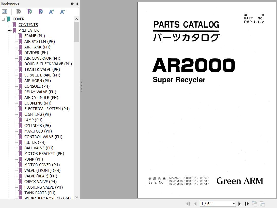The width and height of the screenshot is (277, 208).
Task: Open the LAMP (PH) bookmark
Action: [33, 120]
